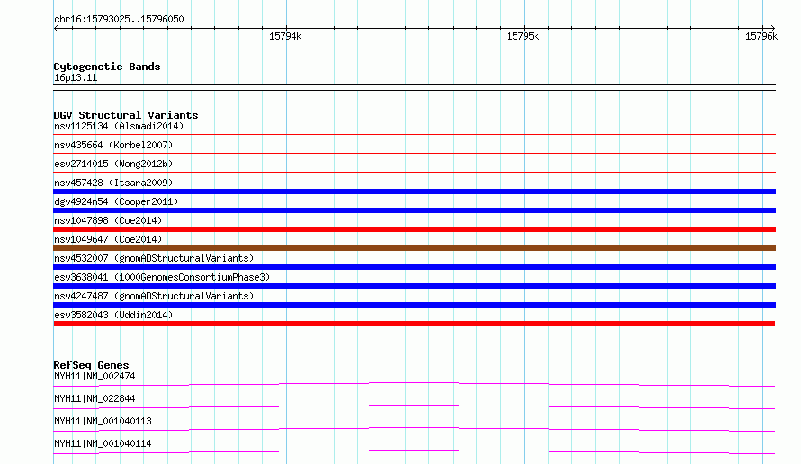Open variant nsv435664 (Korbel2007) label
The image size is (801, 464).
coord(113,145)
